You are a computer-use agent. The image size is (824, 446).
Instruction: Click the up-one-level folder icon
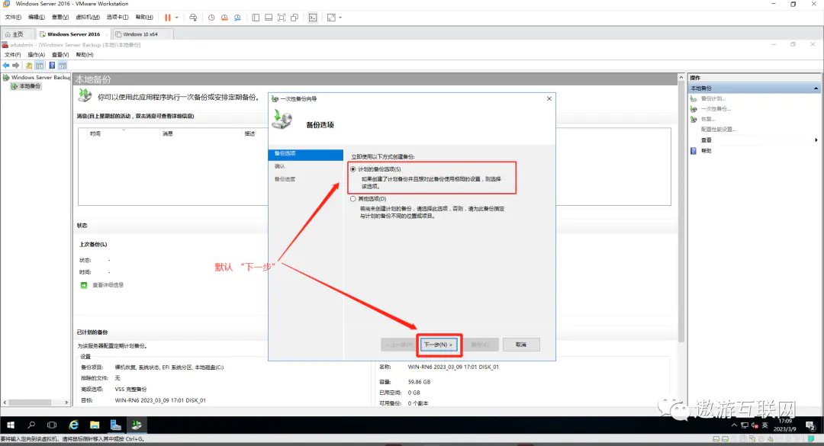29,65
